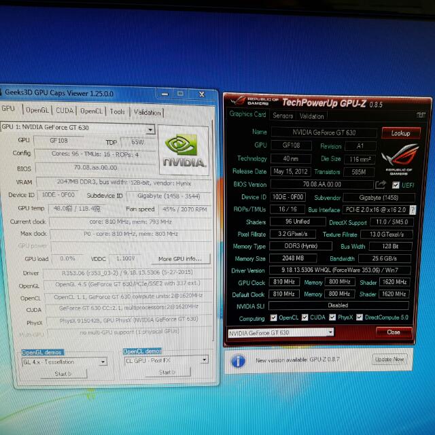Click the OpenGL demos label
The image size is (435, 435).
click(x=42, y=352)
